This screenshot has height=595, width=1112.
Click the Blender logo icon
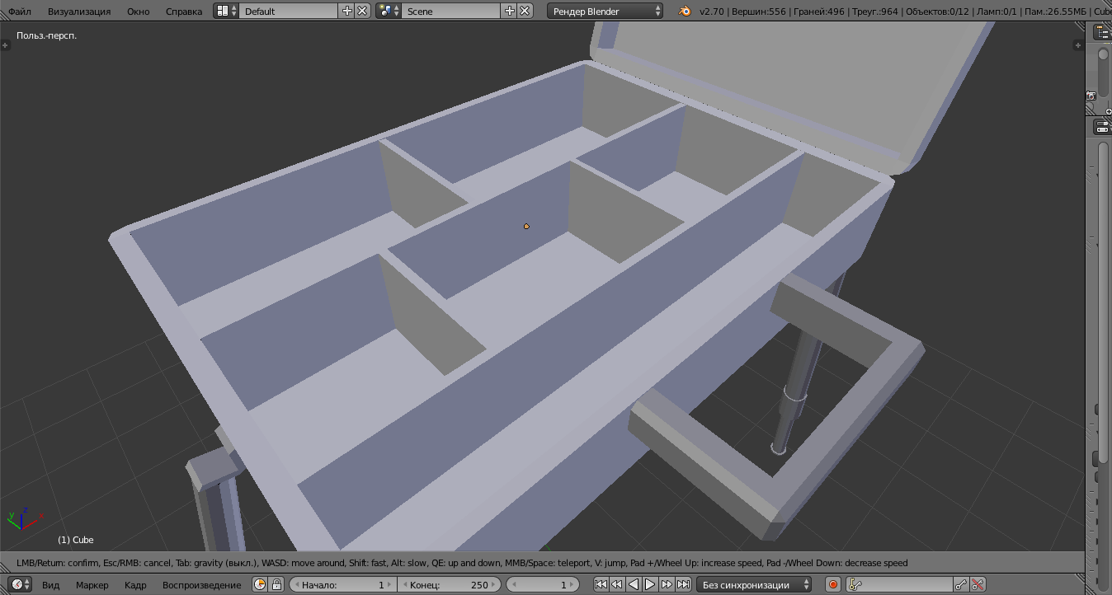point(685,11)
